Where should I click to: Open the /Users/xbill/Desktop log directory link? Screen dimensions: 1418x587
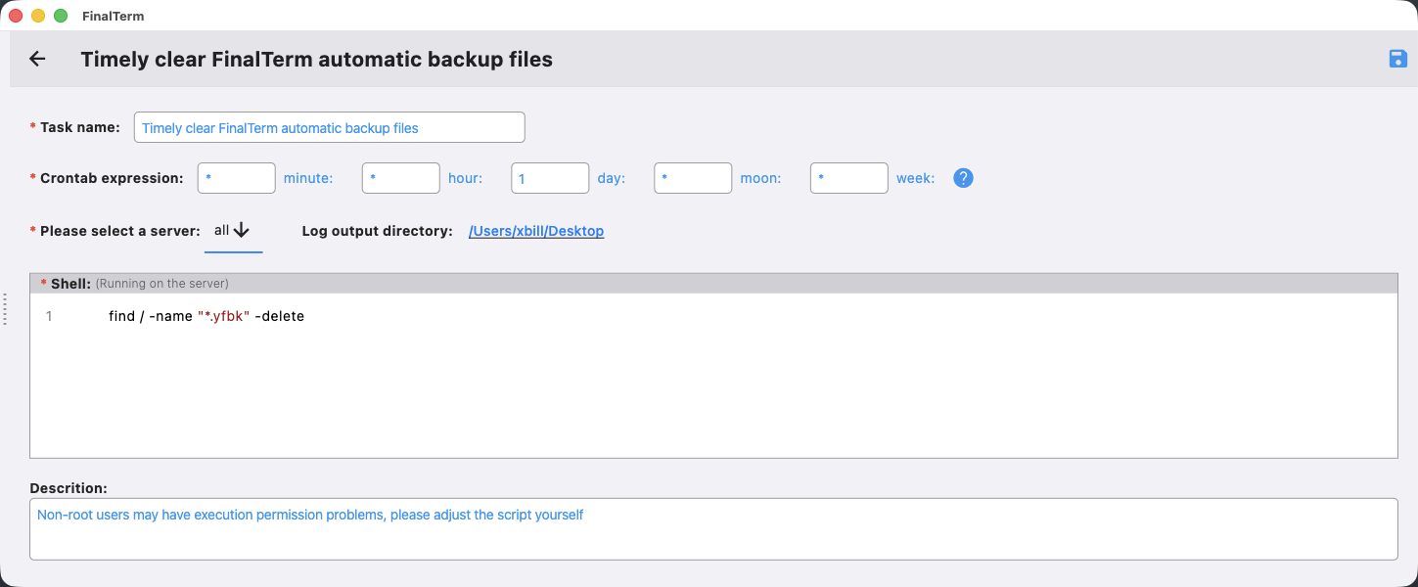pyautogui.click(x=536, y=231)
